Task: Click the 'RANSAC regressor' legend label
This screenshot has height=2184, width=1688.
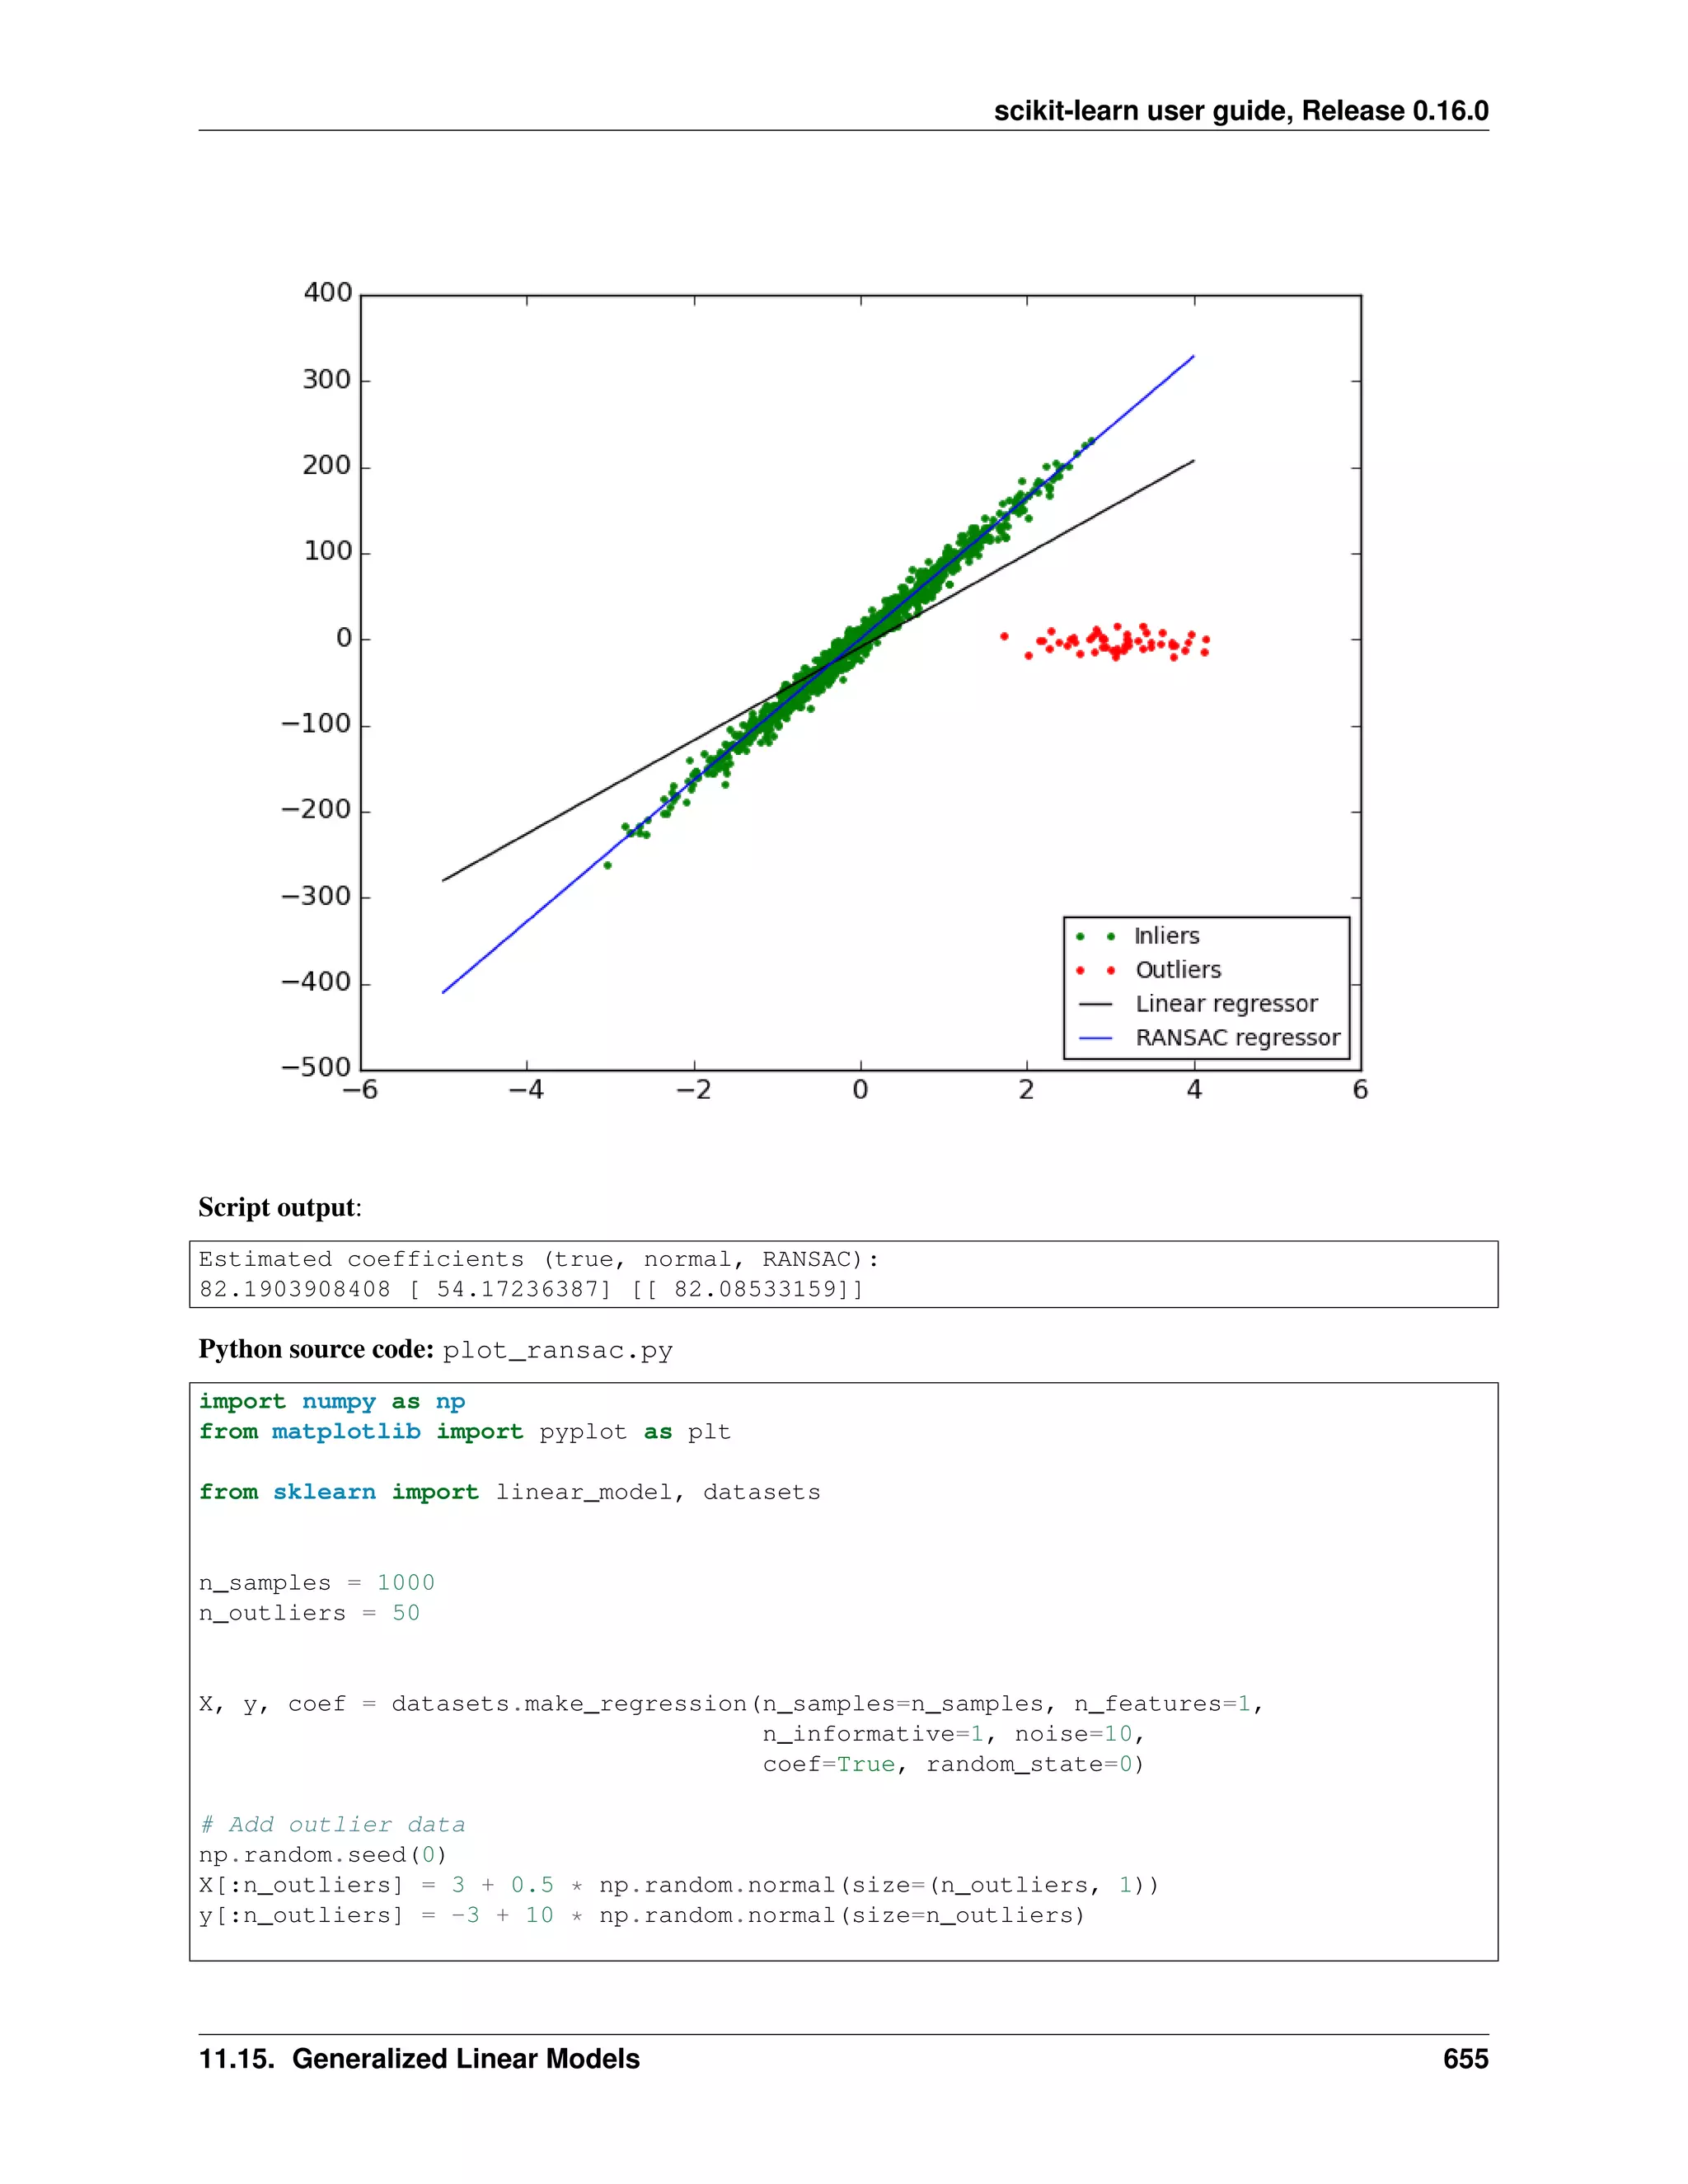Action: point(1237,1038)
